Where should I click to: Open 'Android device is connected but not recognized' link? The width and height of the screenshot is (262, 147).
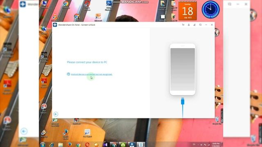coord(92,74)
